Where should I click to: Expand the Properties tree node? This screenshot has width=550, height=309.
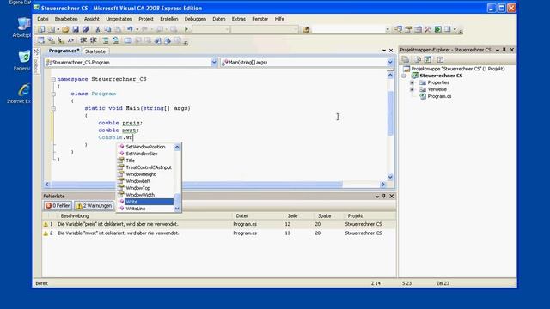tap(412, 82)
